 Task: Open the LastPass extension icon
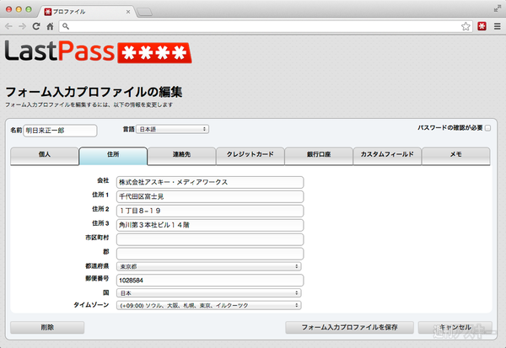tap(482, 26)
